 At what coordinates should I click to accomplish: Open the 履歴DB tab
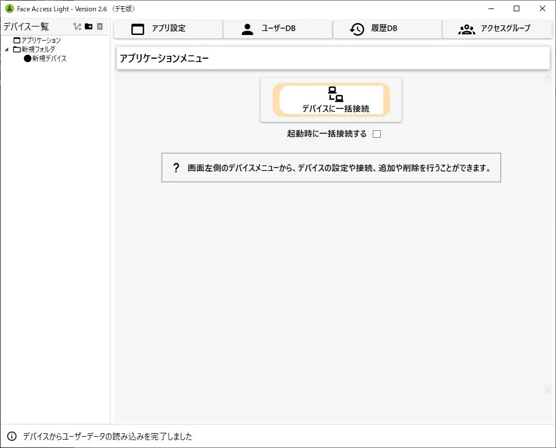tap(387, 29)
